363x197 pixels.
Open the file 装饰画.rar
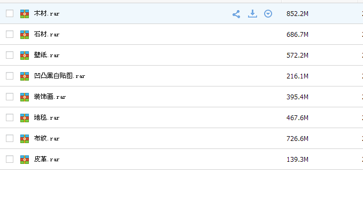point(50,97)
